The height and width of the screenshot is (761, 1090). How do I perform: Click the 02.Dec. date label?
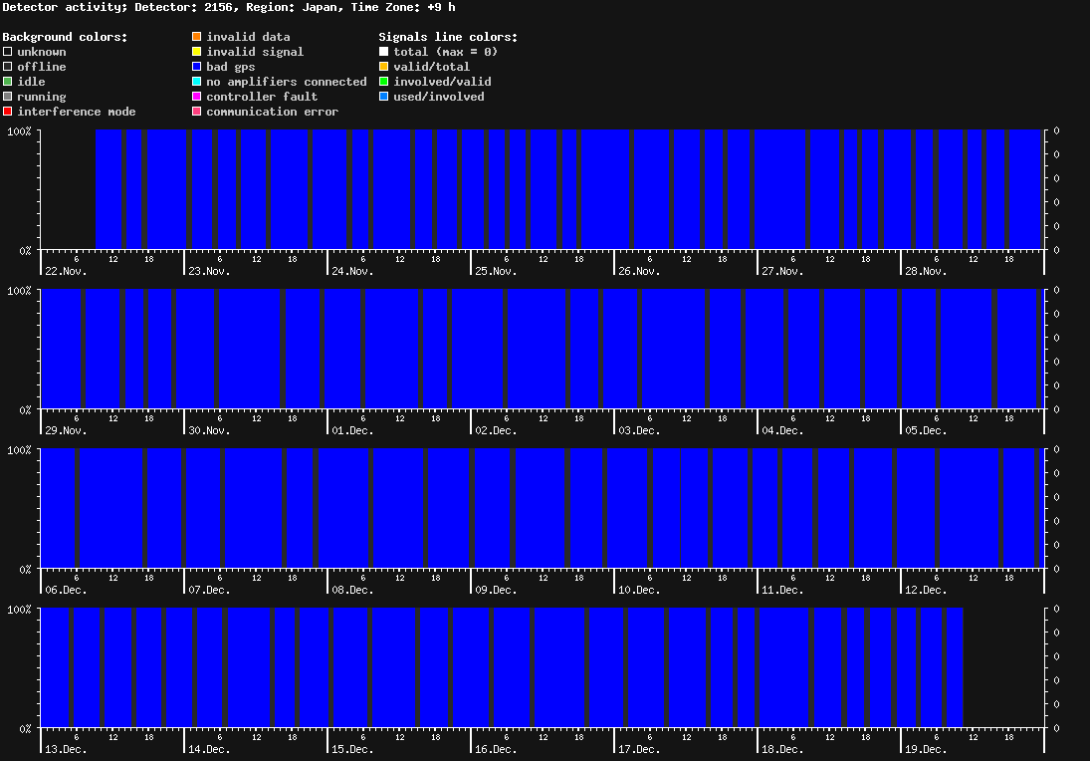496,430
